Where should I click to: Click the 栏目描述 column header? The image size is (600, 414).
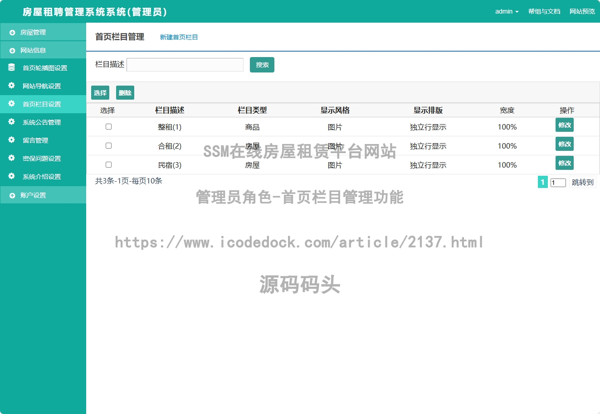point(170,110)
